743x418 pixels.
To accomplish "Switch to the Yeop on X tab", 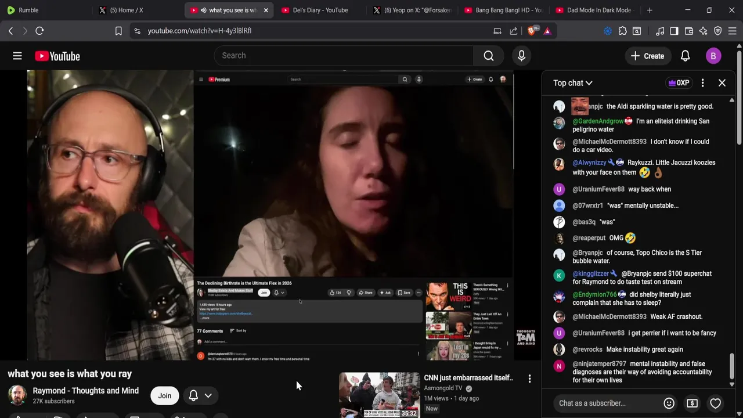I will (412, 10).
